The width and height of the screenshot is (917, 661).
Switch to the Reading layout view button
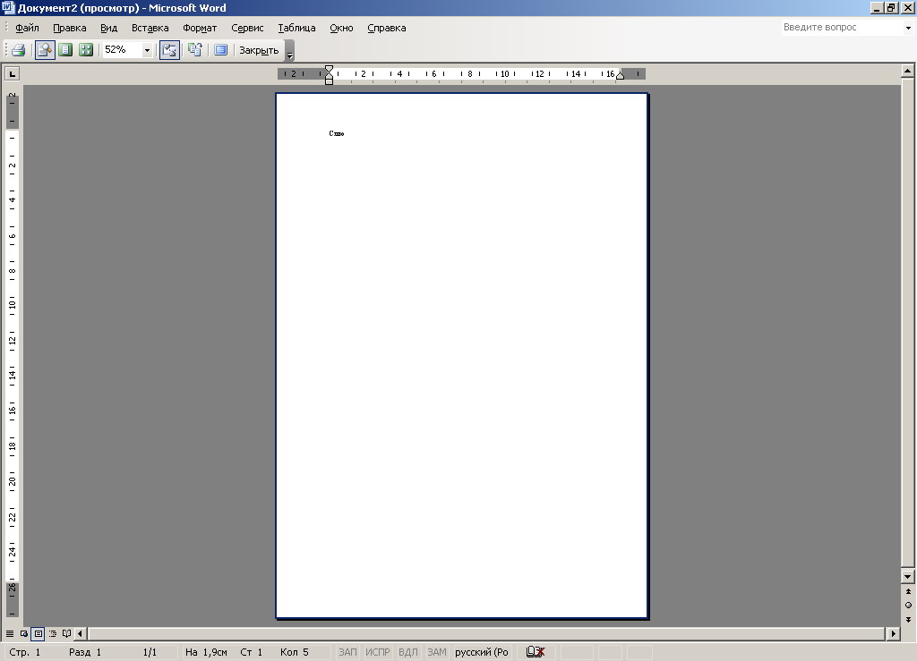[66, 634]
